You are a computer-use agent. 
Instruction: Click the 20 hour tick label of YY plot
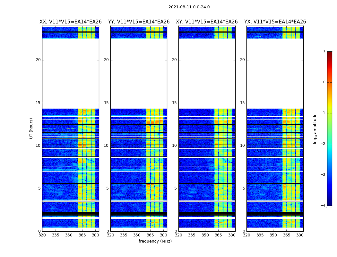click(x=106, y=60)
